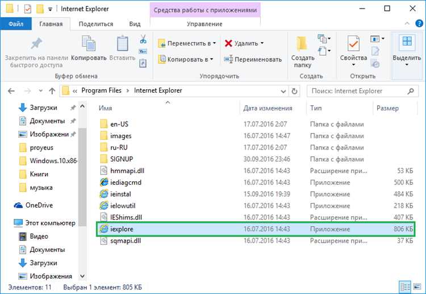This screenshot has height=294, width=426.
Task: Click Rename (Переименовать) button
Action: (x=253, y=59)
